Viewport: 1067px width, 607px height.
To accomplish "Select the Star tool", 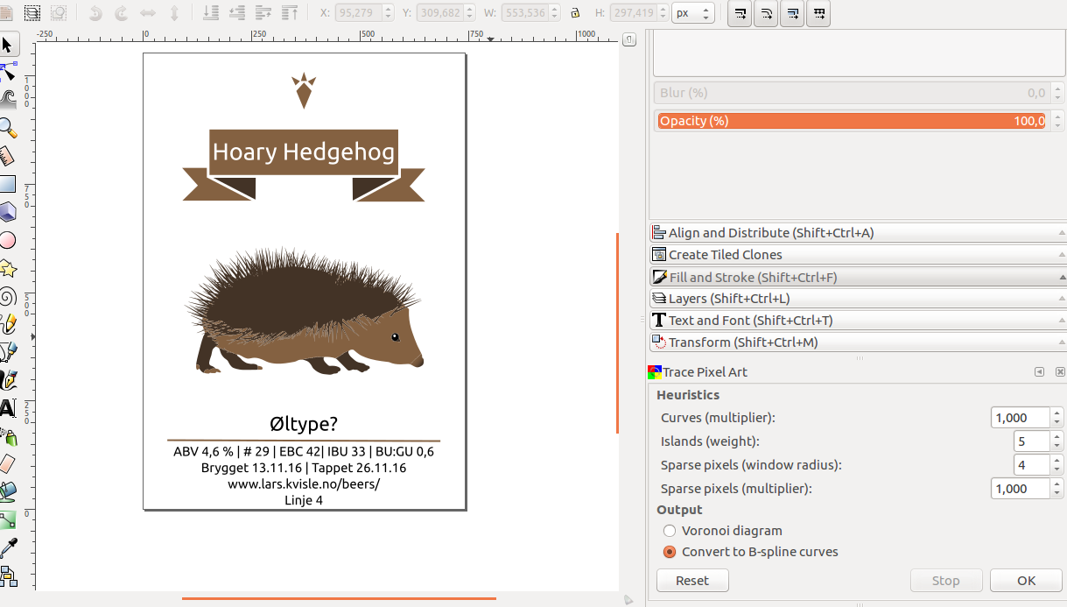I will 11,269.
